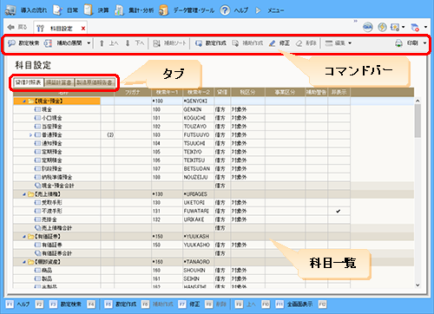Toggle 非表示 cell for 受取手形 row
This screenshot has height=314, width=434.
[339, 203]
